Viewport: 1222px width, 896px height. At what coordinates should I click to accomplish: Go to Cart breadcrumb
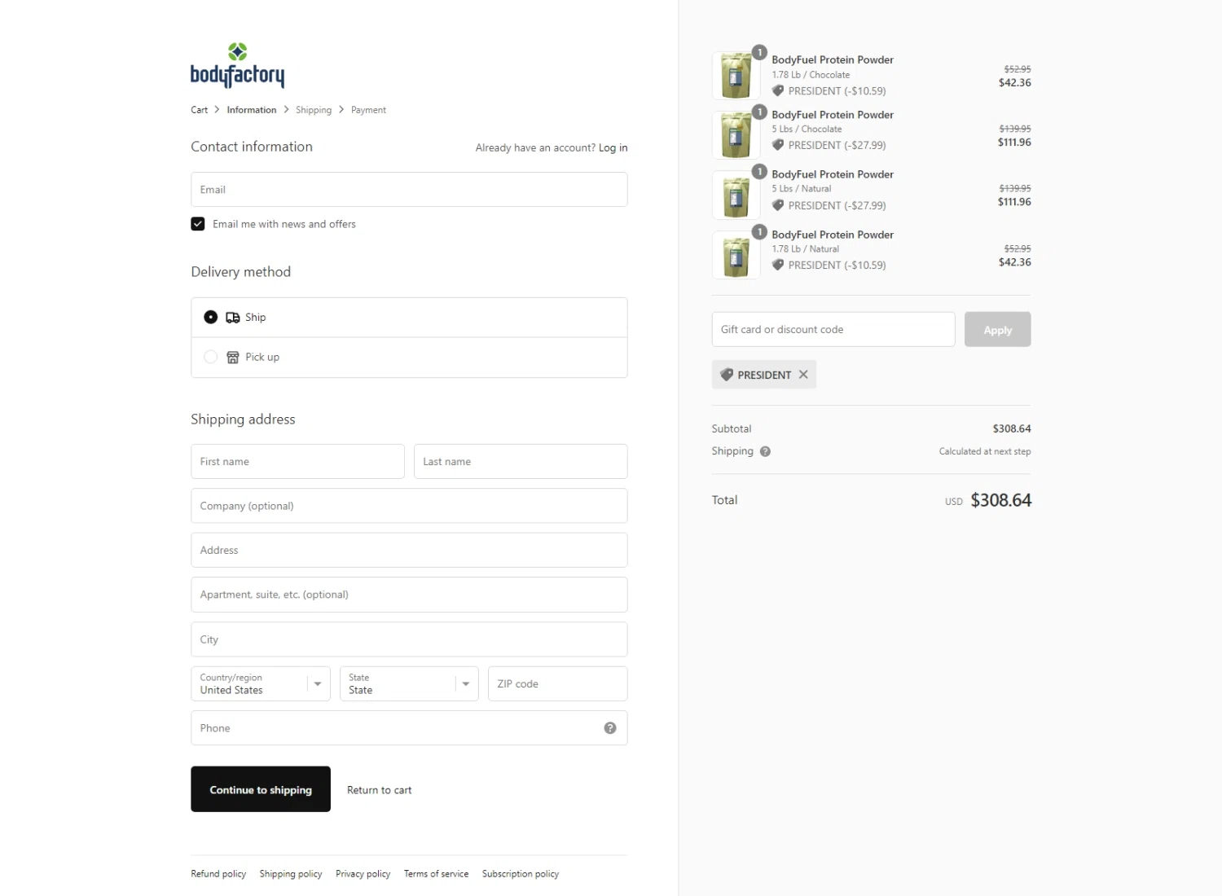(x=200, y=110)
